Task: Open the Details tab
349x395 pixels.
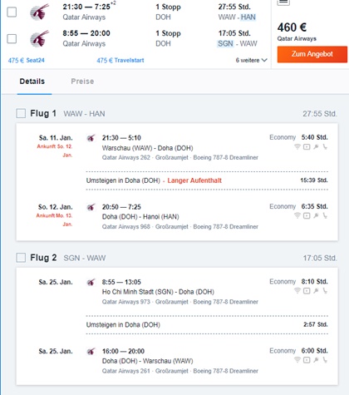Action: tap(32, 81)
